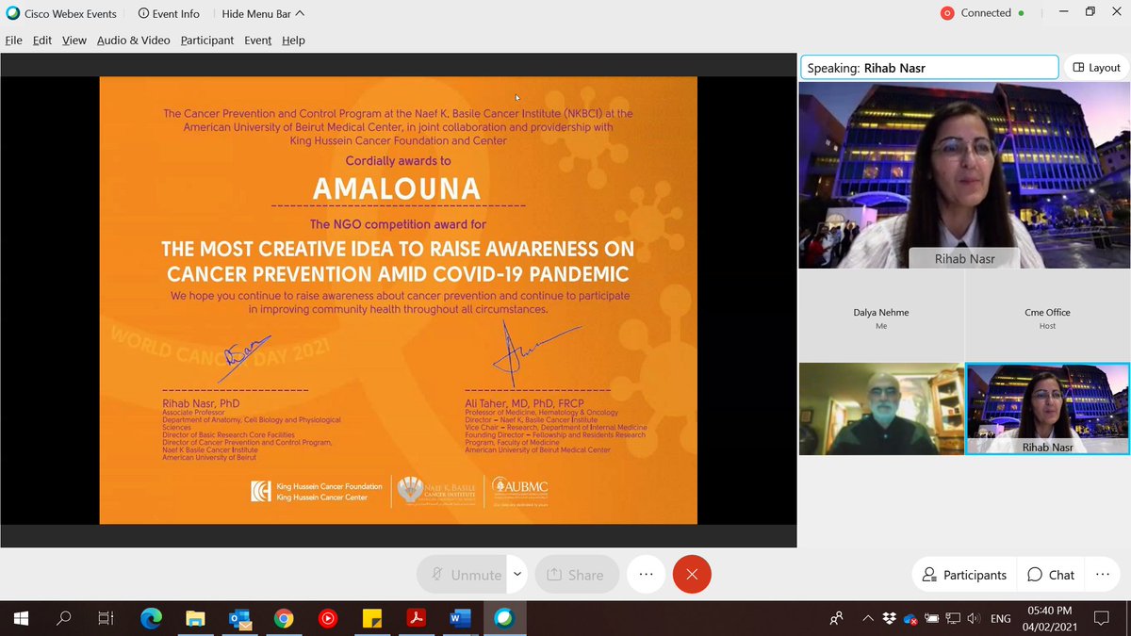Open the volume tray icon
Viewport: 1131px width, 636px height.
click(974, 619)
